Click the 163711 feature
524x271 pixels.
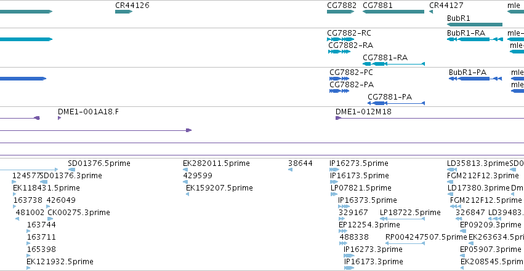(x=28, y=243)
